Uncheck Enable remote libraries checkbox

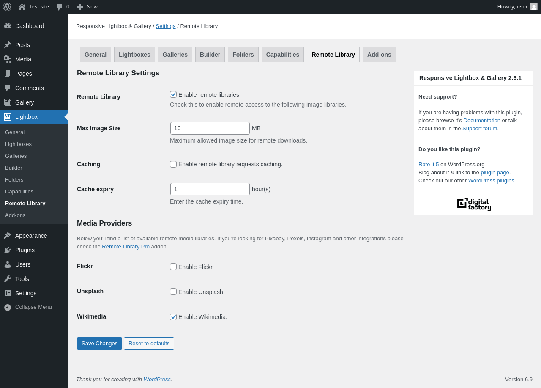coord(173,94)
